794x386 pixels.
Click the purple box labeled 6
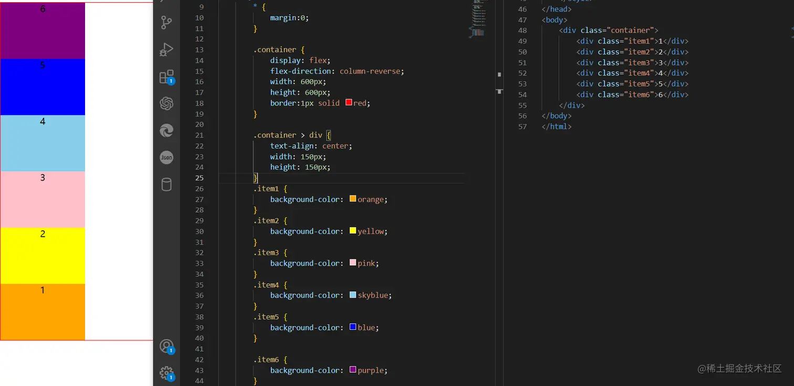tap(43, 31)
